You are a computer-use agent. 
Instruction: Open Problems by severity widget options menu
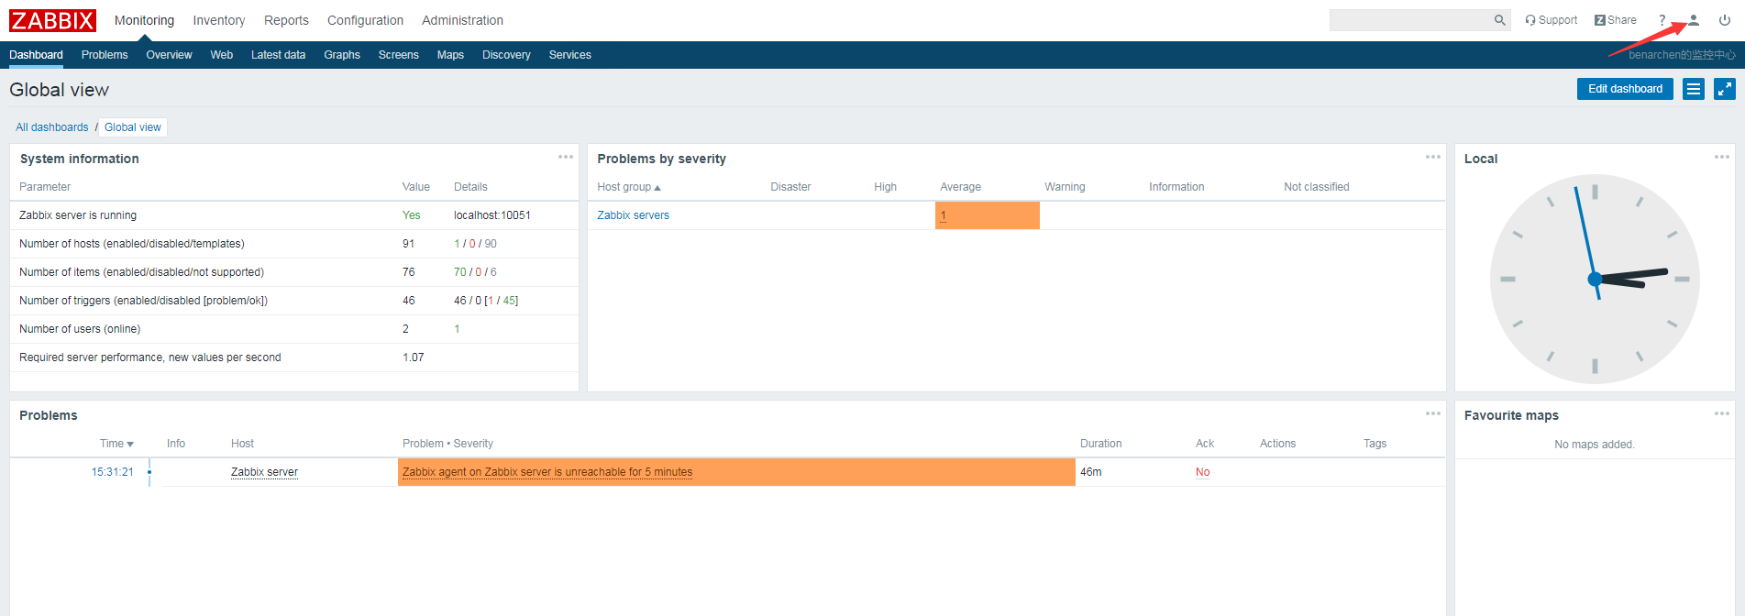click(x=1433, y=157)
